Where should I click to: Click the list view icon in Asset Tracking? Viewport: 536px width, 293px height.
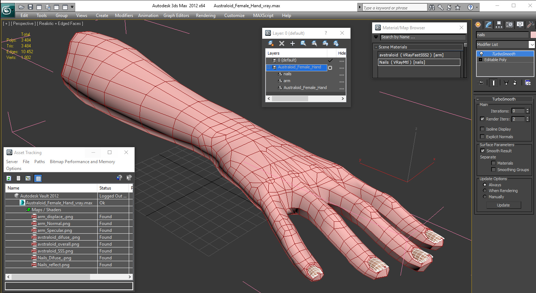click(18, 178)
